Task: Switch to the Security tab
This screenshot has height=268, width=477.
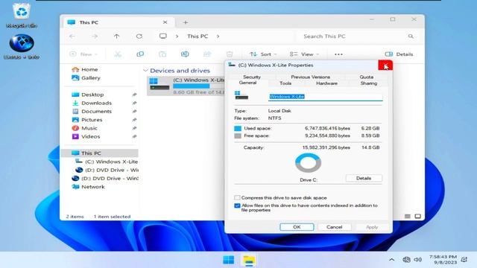Action: click(252, 77)
